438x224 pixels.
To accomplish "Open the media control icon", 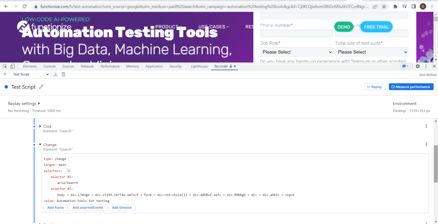I will [405, 6].
